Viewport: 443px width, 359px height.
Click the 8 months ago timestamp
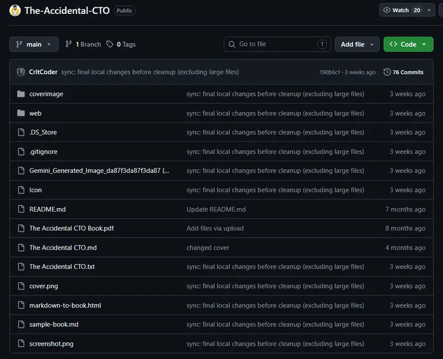point(405,228)
